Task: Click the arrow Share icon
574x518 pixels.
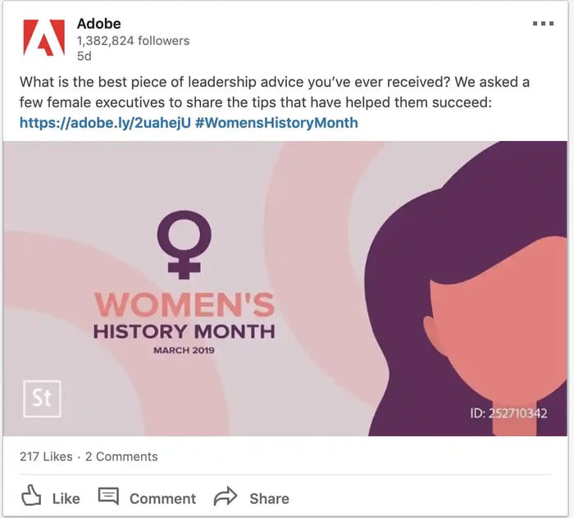Action: coord(225,497)
